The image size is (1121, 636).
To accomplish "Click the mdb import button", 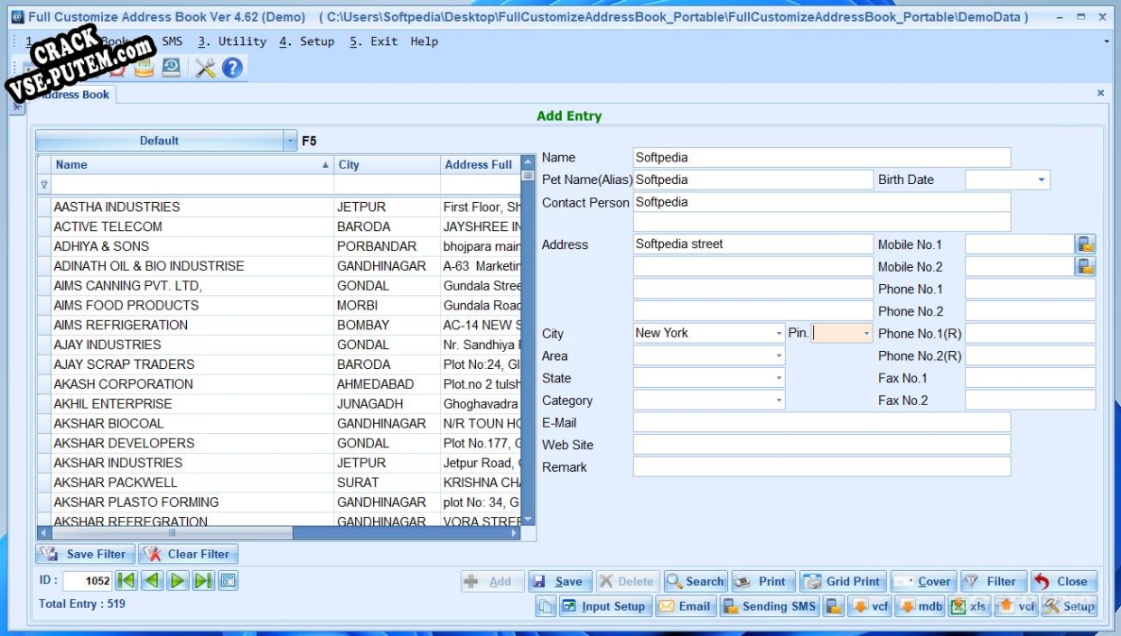I will [x=921, y=607].
